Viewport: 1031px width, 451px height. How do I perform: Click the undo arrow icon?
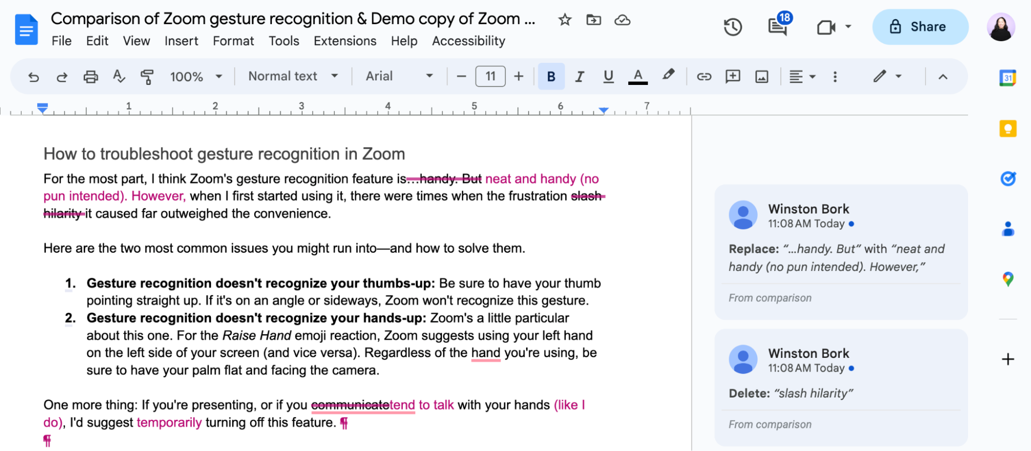pyautogui.click(x=34, y=77)
